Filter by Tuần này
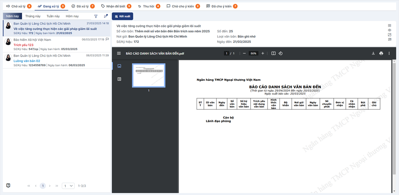 (53, 16)
